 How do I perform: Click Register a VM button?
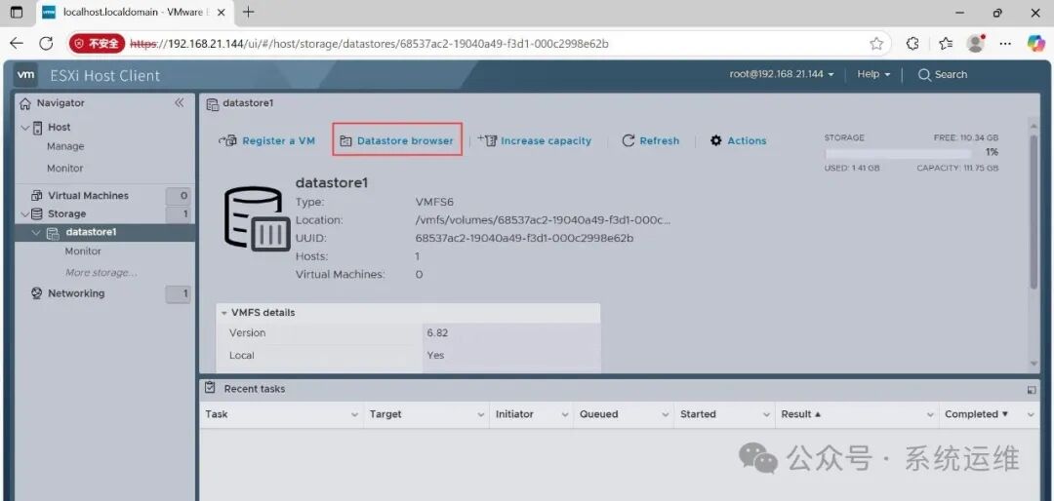click(266, 141)
